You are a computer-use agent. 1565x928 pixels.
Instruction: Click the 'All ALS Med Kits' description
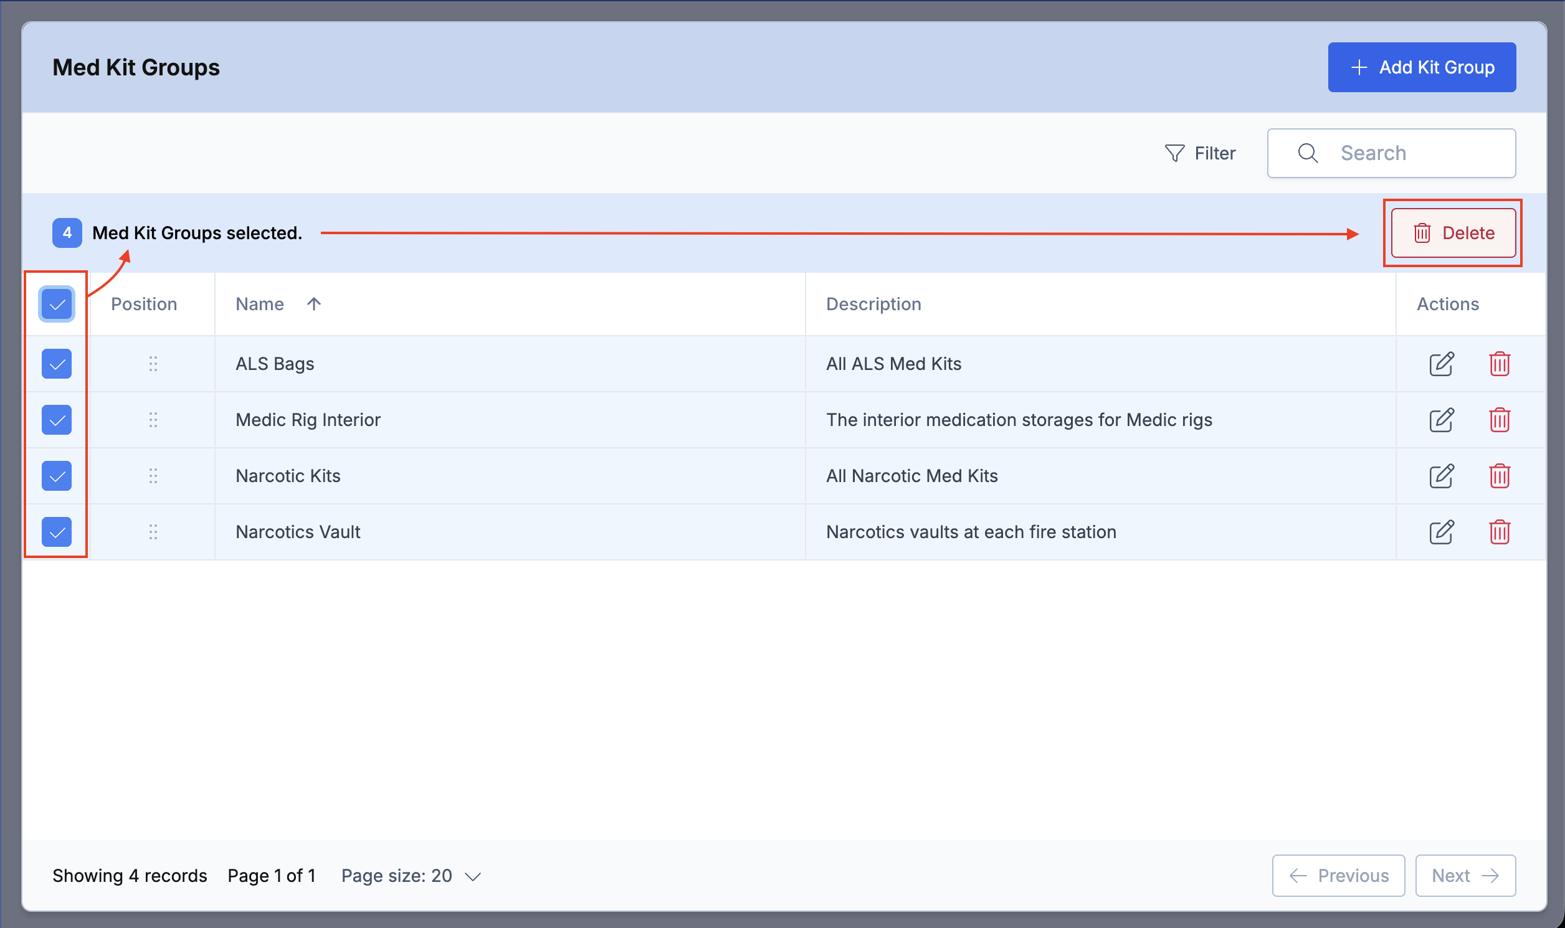pyautogui.click(x=893, y=364)
